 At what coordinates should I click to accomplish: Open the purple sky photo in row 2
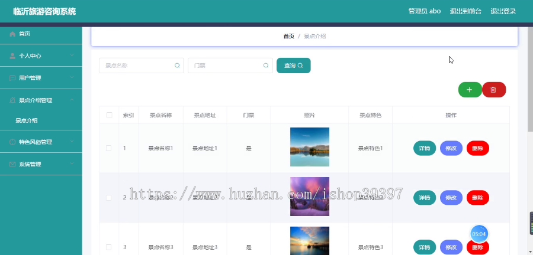click(310, 197)
